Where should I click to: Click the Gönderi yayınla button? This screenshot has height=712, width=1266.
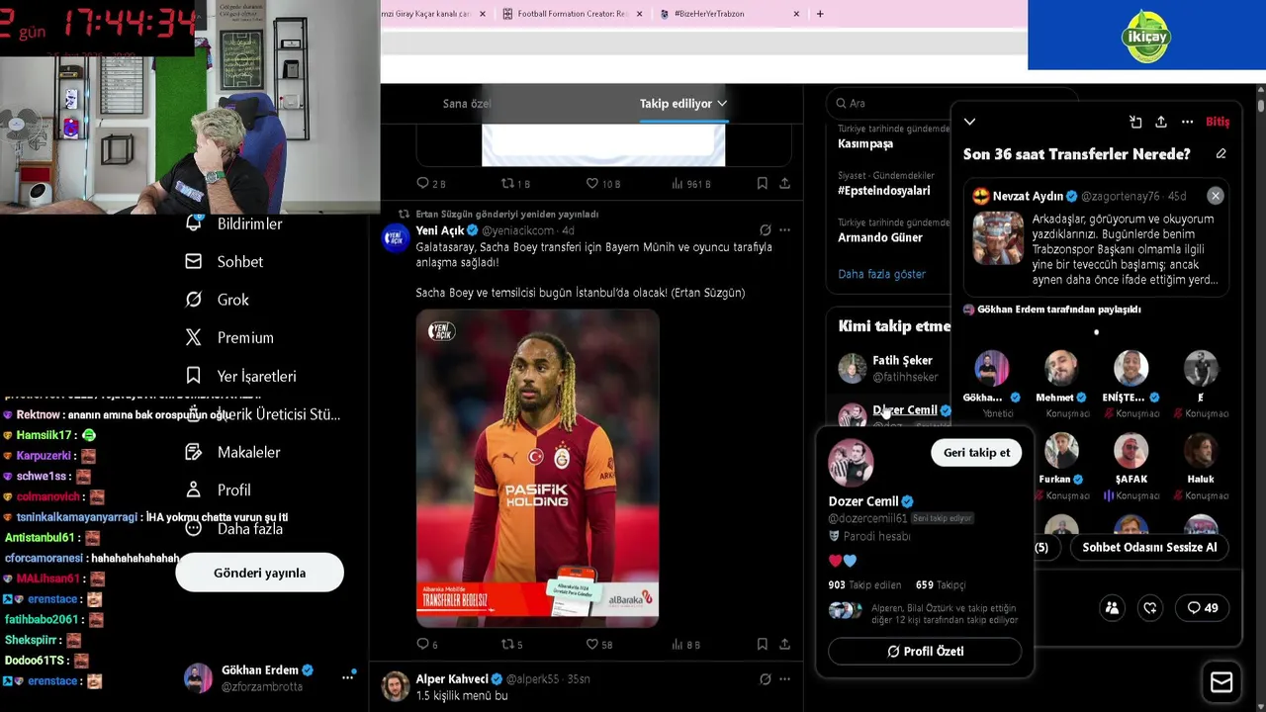[x=259, y=574]
